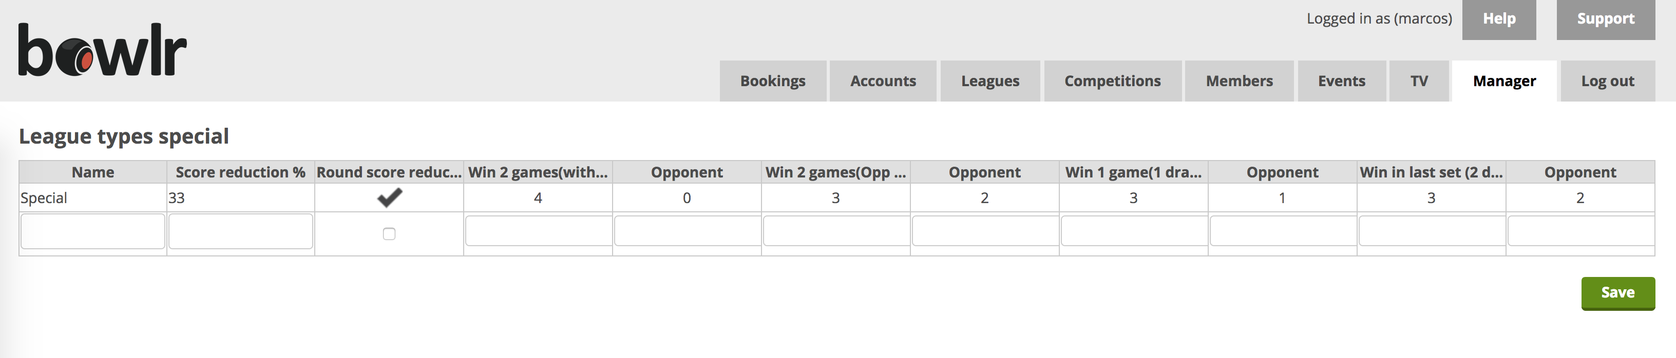Click Log out
Screen dimensions: 1676x358
pyautogui.click(x=1607, y=81)
